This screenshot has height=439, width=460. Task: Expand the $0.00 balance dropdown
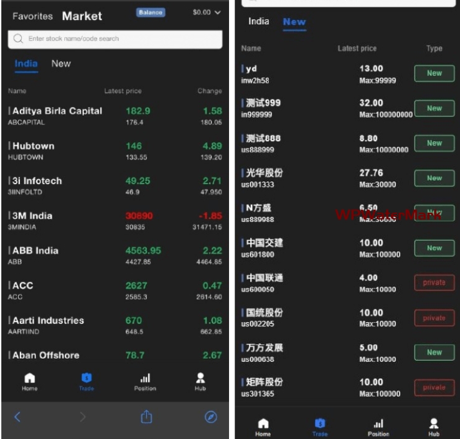[207, 12]
